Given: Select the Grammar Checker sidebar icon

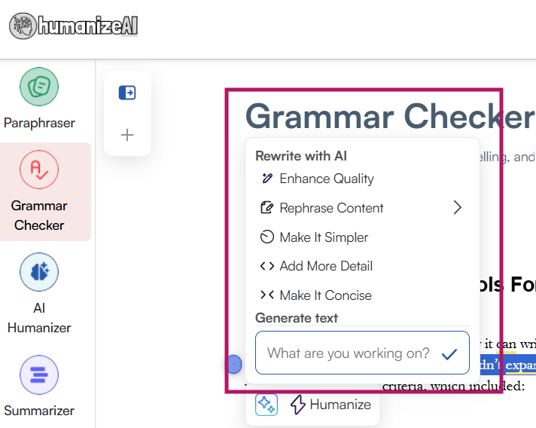Looking at the screenshot, I should click(x=39, y=170).
